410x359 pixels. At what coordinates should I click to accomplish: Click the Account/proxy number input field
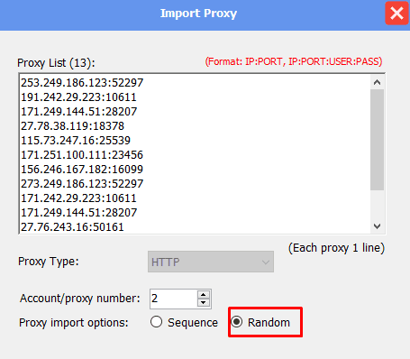(174, 299)
